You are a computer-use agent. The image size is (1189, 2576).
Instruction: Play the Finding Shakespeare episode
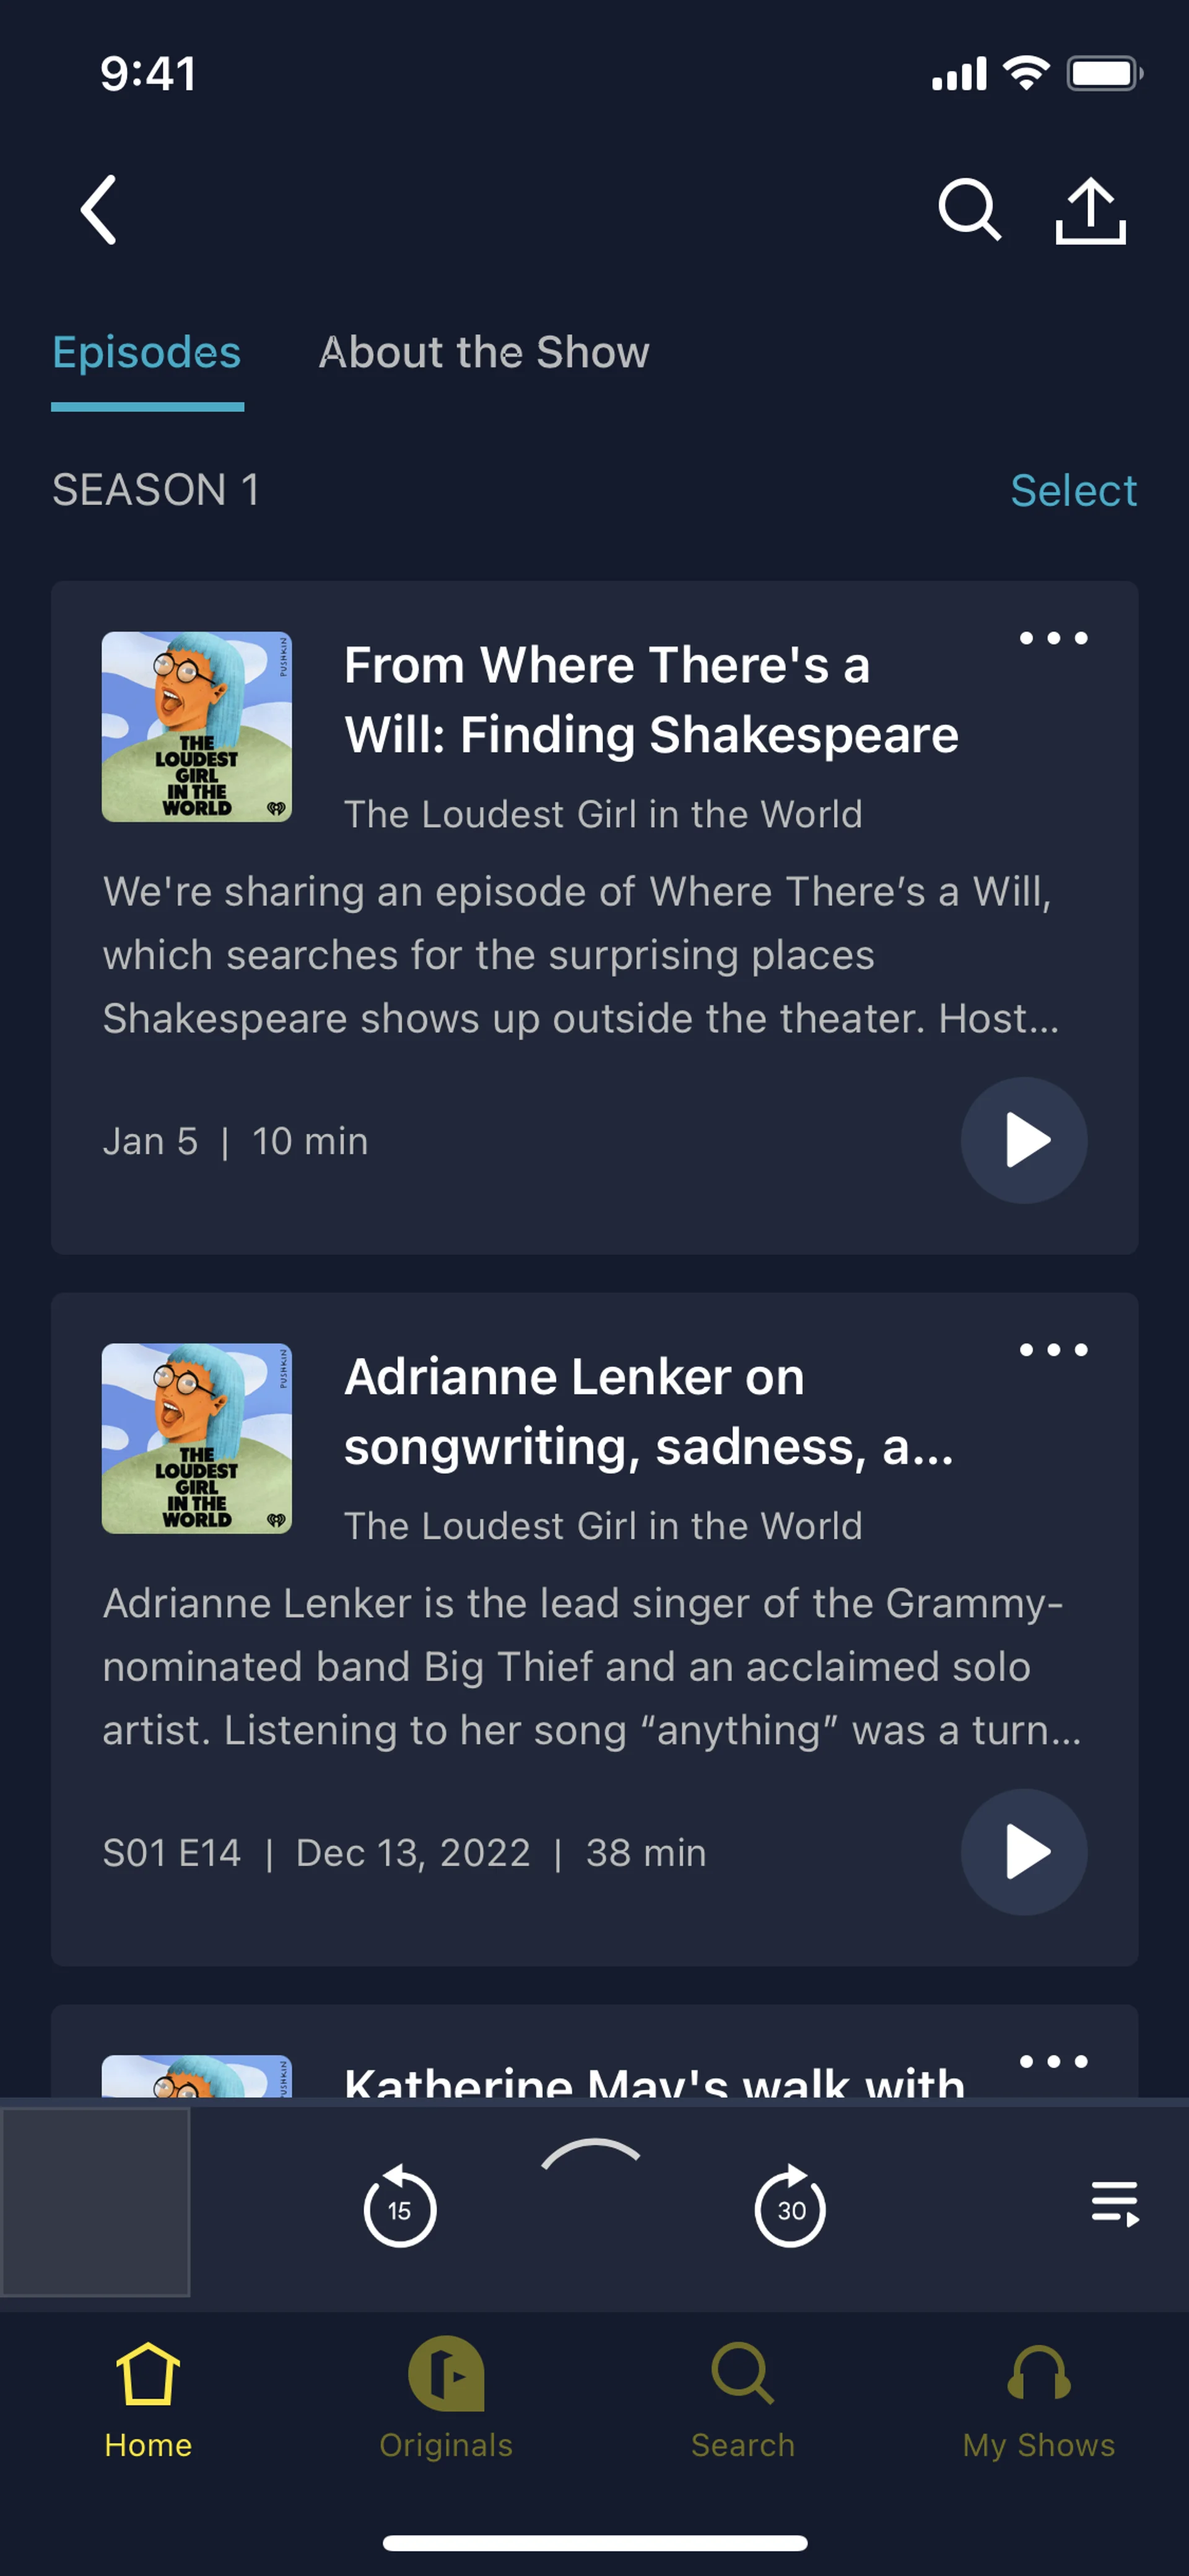[x=1023, y=1140]
